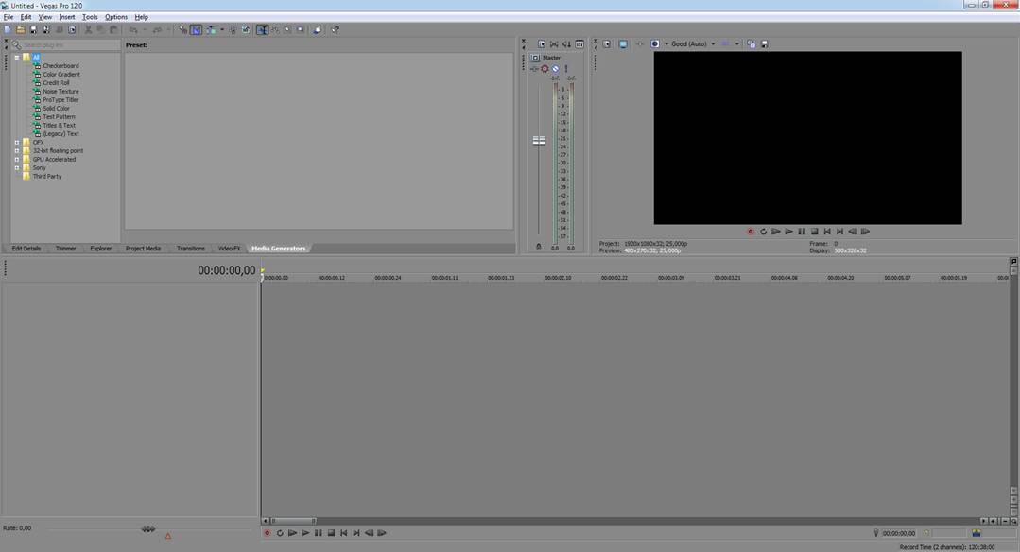Select the Normal Edit tool
The image size is (1020, 552).
coord(262,30)
